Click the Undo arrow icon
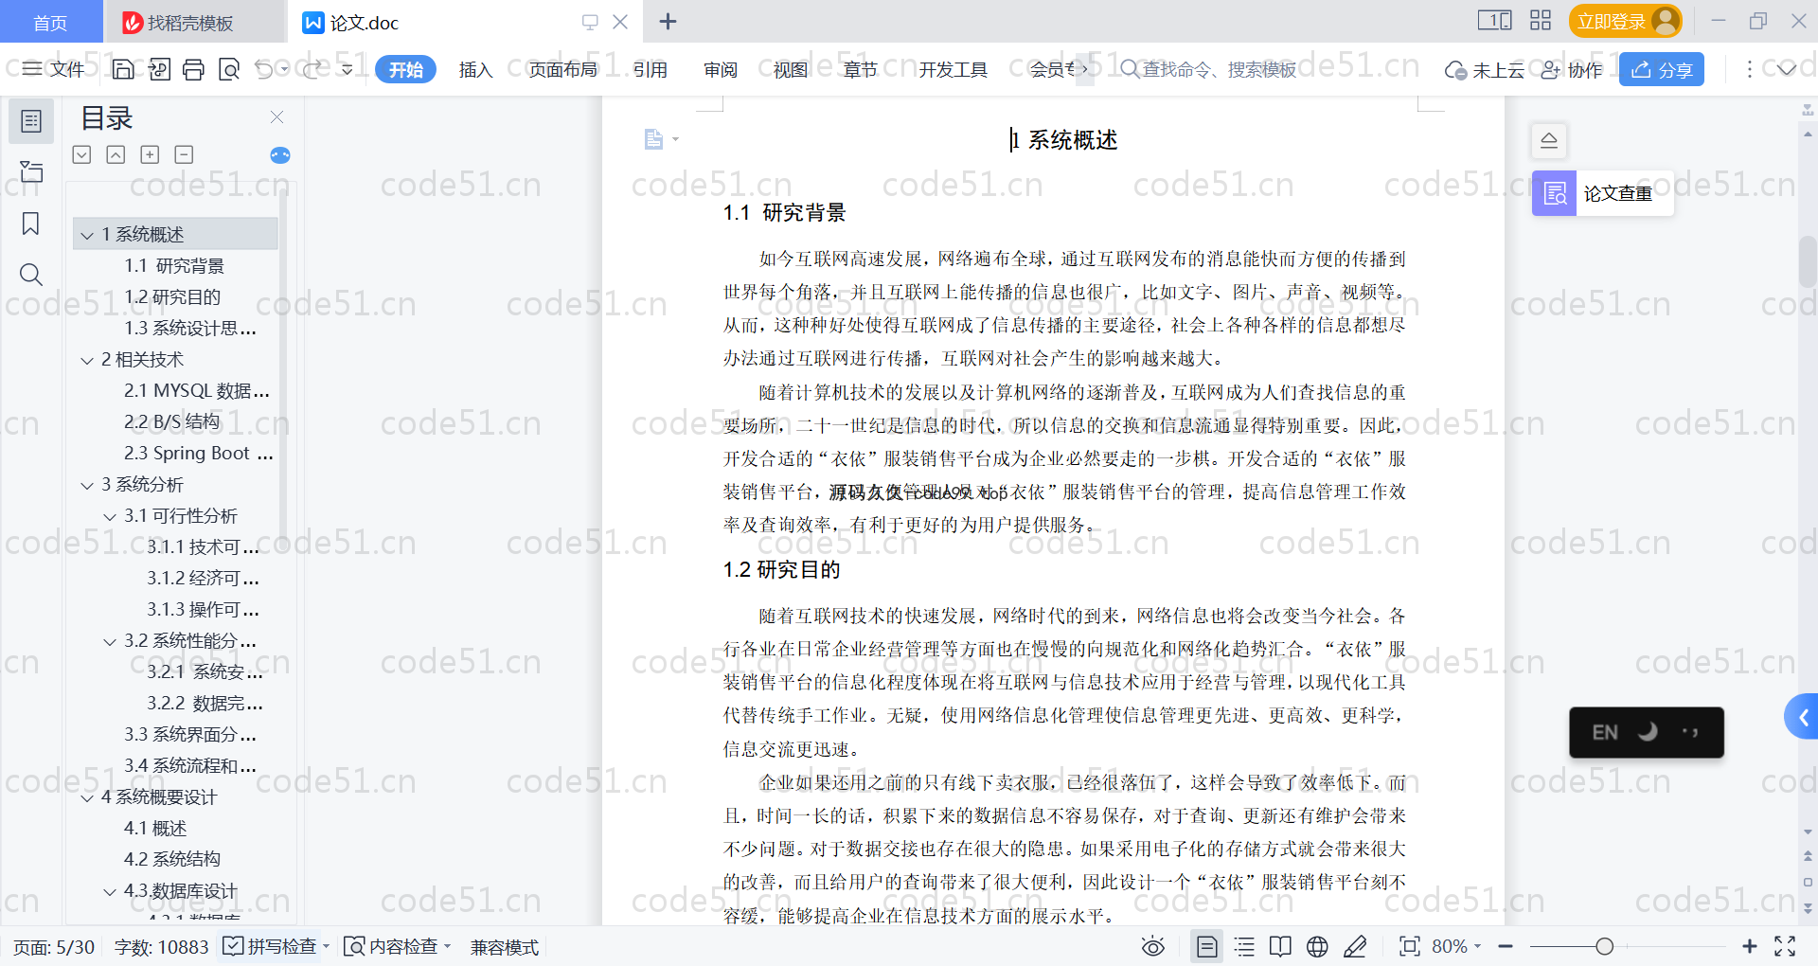 tap(264, 69)
